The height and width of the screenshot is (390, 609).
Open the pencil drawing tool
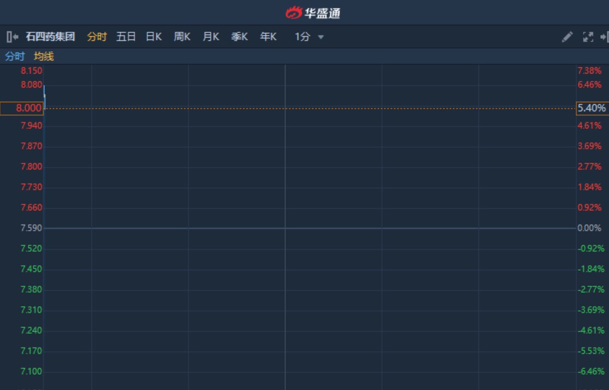tap(567, 37)
